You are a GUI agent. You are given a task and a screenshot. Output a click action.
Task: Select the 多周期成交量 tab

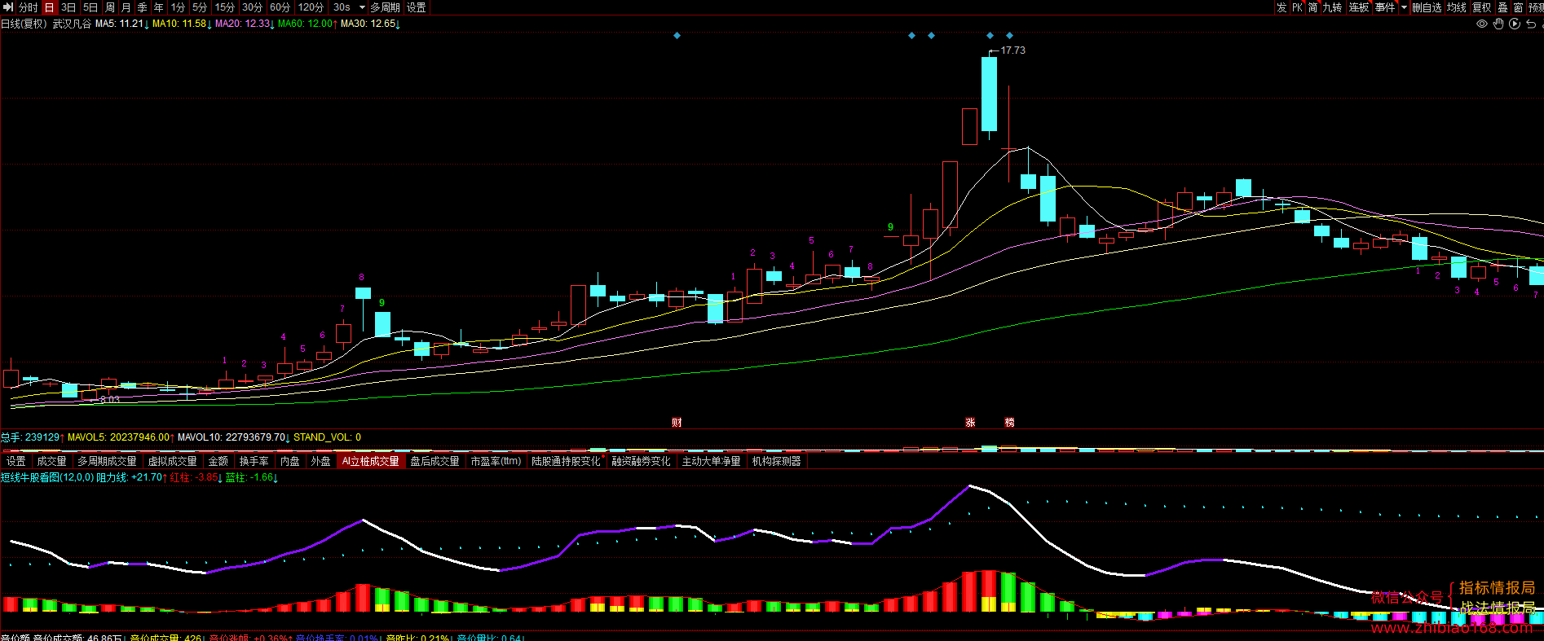(x=107, y=461)
